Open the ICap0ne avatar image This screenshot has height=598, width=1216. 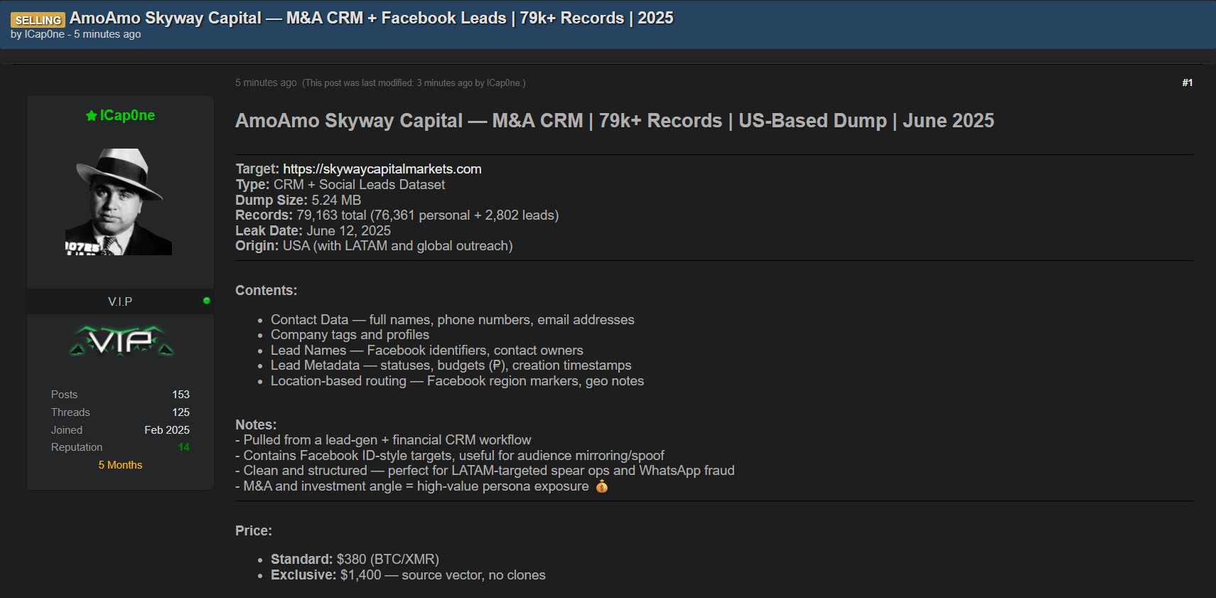pyautogui.click(x=119, y=202)
